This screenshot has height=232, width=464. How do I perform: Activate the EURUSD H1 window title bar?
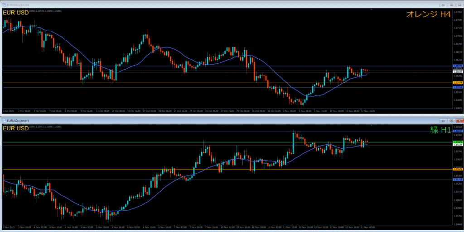click(x=181, y=121)
